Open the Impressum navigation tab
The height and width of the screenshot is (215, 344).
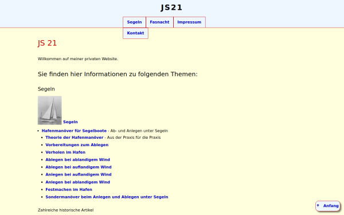189,22
